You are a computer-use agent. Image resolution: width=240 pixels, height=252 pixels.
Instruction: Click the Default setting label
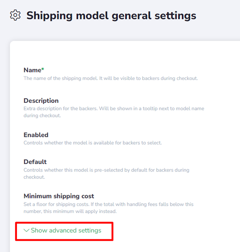click(x=35, y=162)
